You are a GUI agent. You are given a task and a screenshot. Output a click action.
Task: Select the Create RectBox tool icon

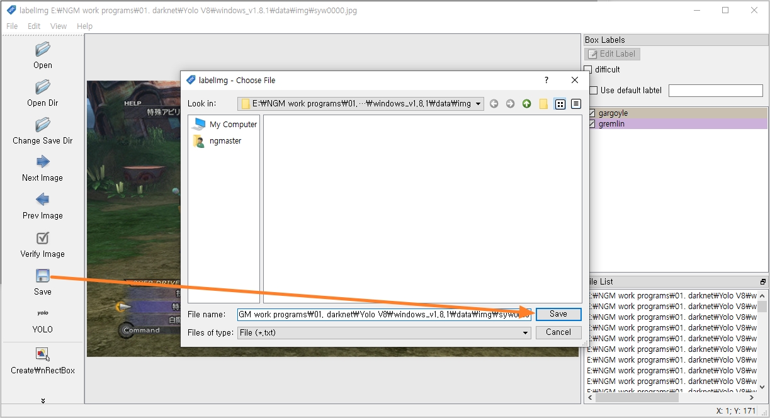coord(43,354)
